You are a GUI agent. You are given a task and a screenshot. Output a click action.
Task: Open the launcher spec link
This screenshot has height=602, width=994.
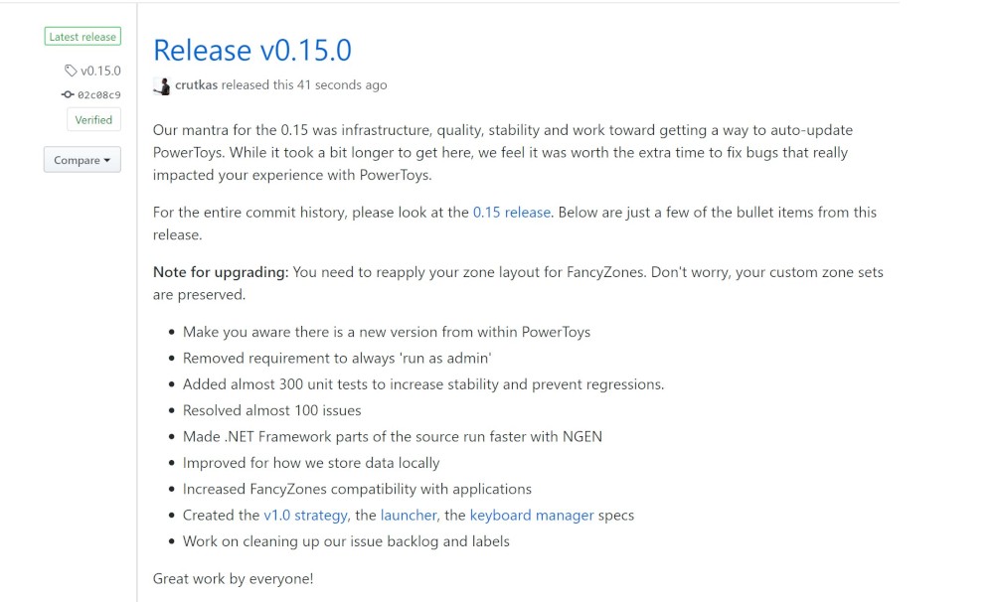click(x=409, y=516)
